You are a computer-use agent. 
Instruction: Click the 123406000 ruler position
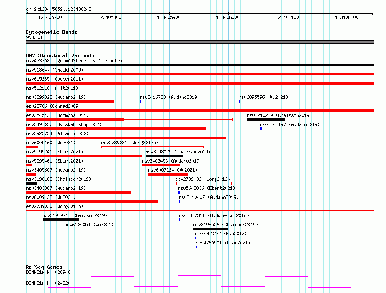[228, 17]
